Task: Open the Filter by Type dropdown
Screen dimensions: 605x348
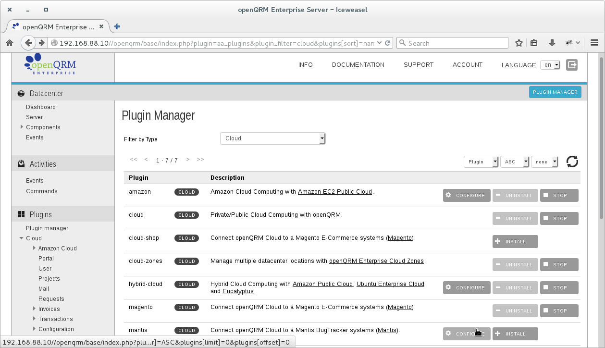Action: [x=273, y=138]
